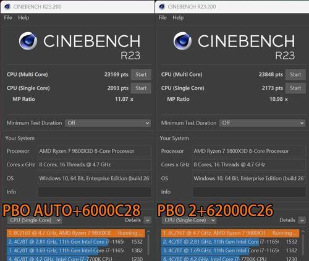309x261 pixels.
Task: Click Cores x GHz field in right window
Action: coord(249,165)
